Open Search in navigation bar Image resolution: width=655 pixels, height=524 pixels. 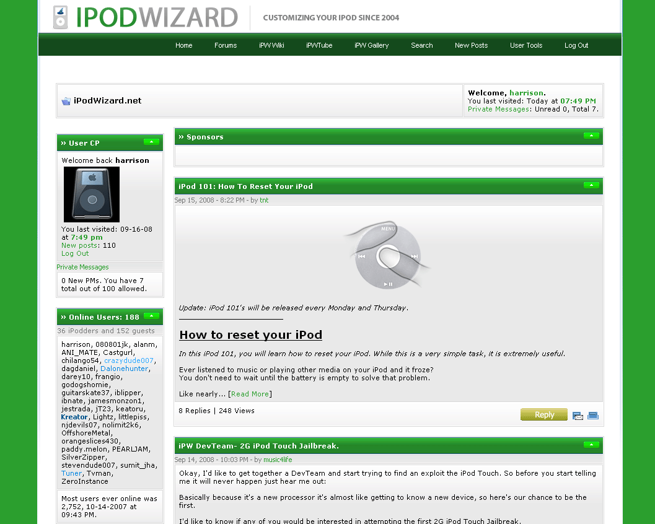tap(422, 45)
